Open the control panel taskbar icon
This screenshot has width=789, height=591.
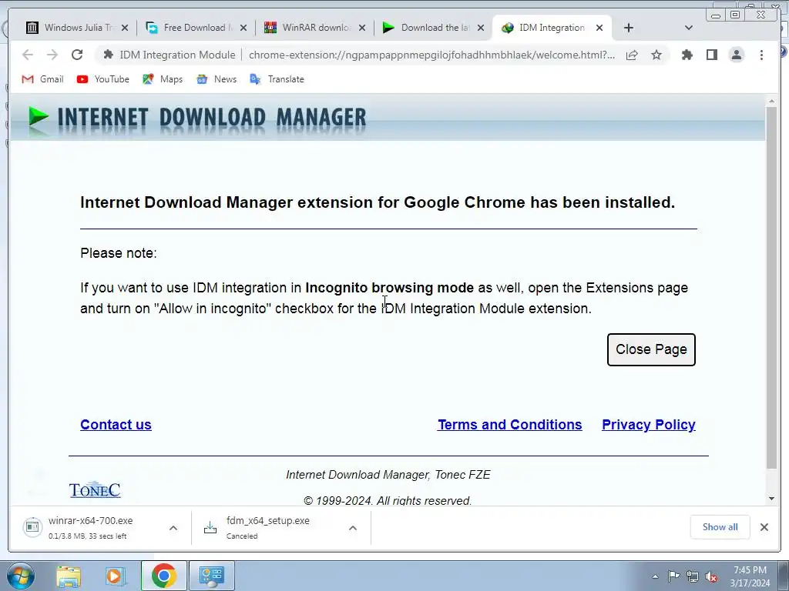pos(211,576)
